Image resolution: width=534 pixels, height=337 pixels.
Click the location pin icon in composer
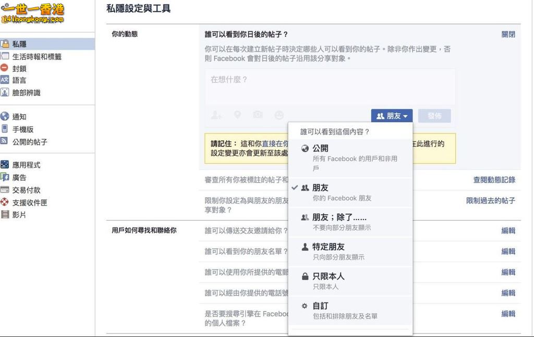(x=237, y=115)
